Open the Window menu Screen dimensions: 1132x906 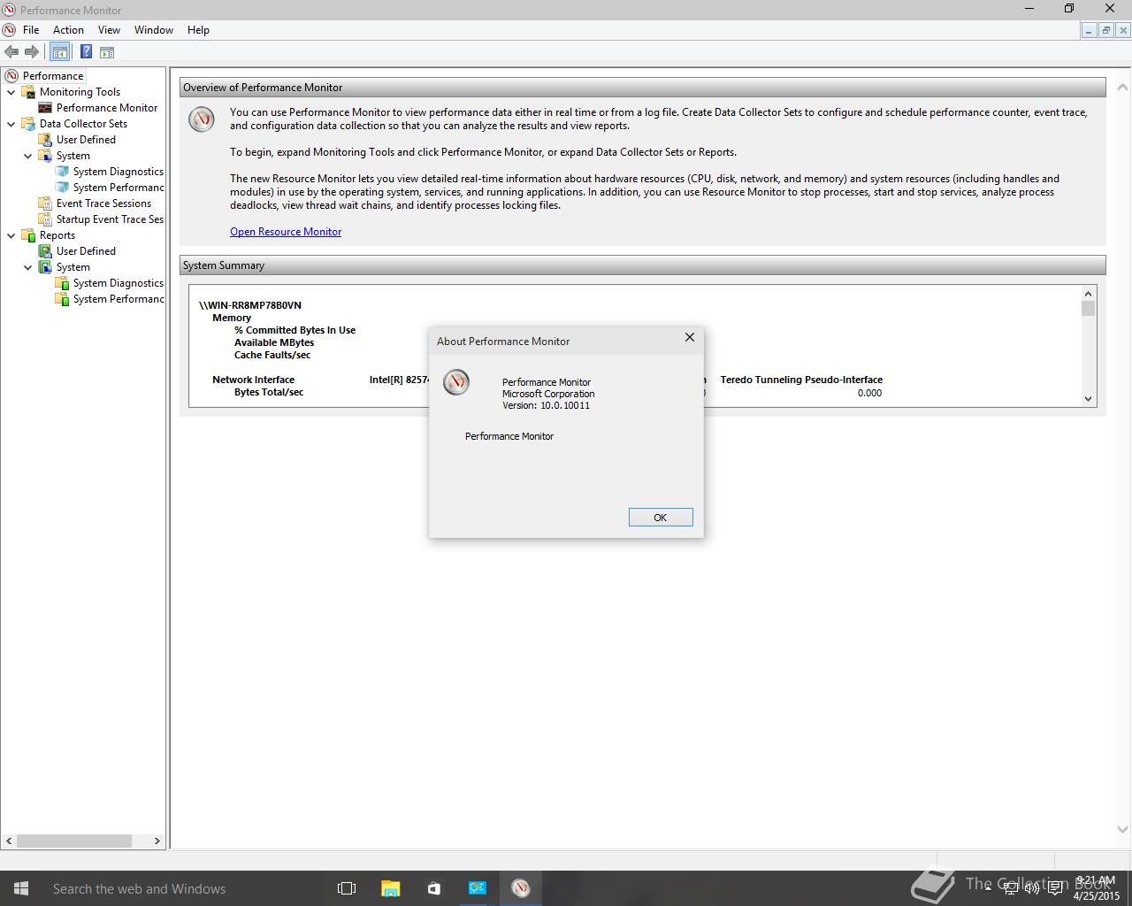tap(154, 30)
